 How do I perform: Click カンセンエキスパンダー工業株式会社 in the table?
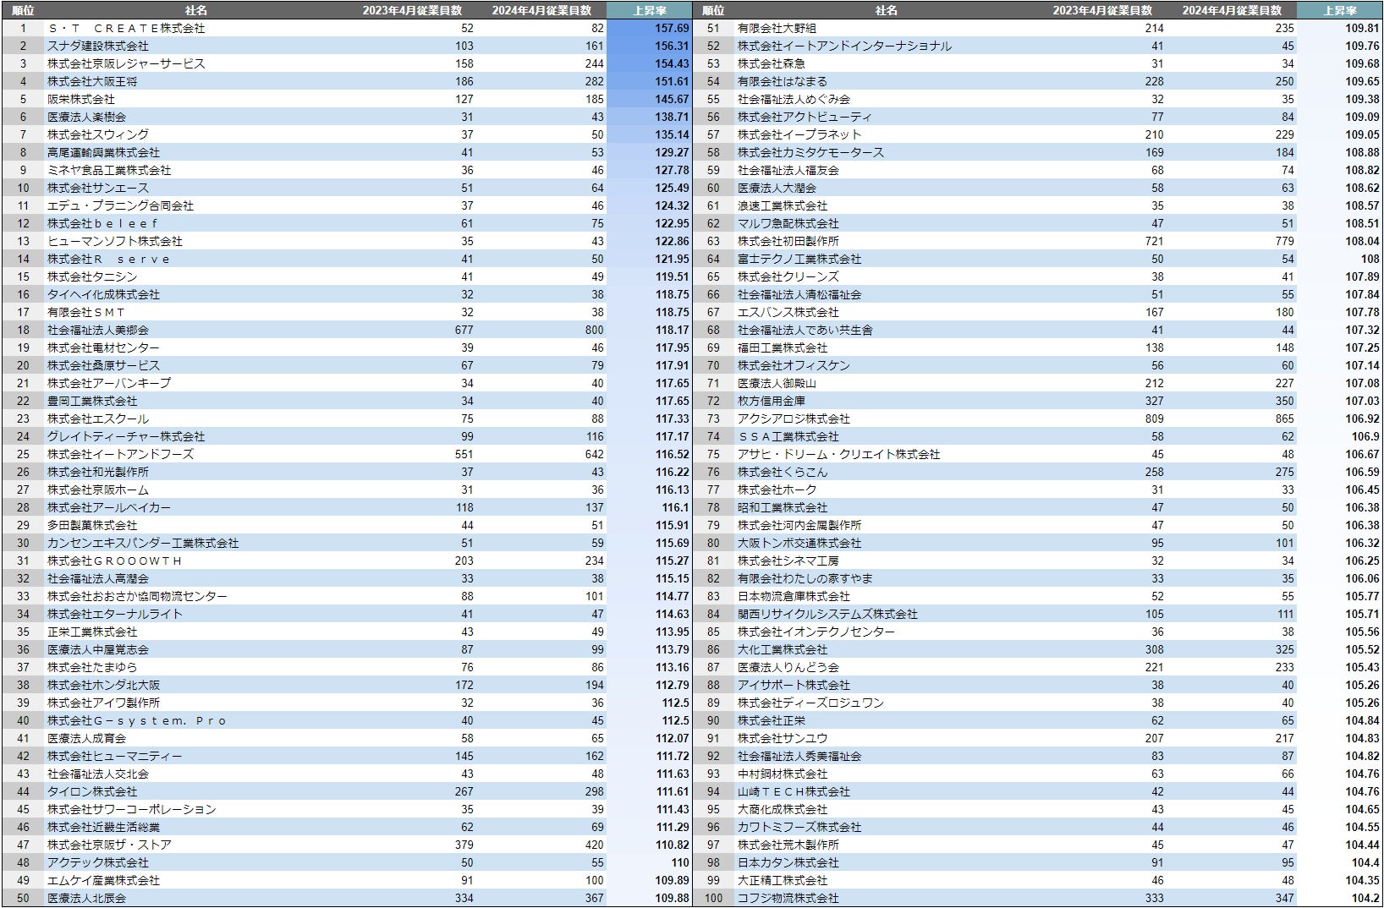(x=143, y=543)
